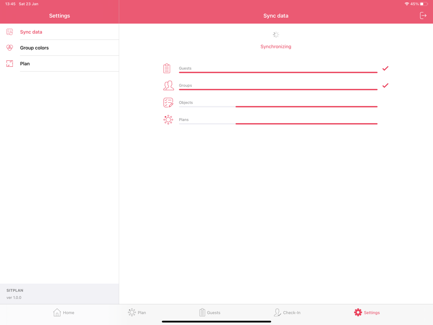Screen dimensions: 433x325
Task: Open the Home tab
Action: (64, 312)
